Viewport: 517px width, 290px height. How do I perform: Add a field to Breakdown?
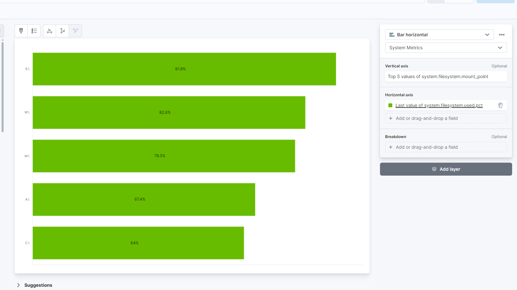click(x=446, y=147)
